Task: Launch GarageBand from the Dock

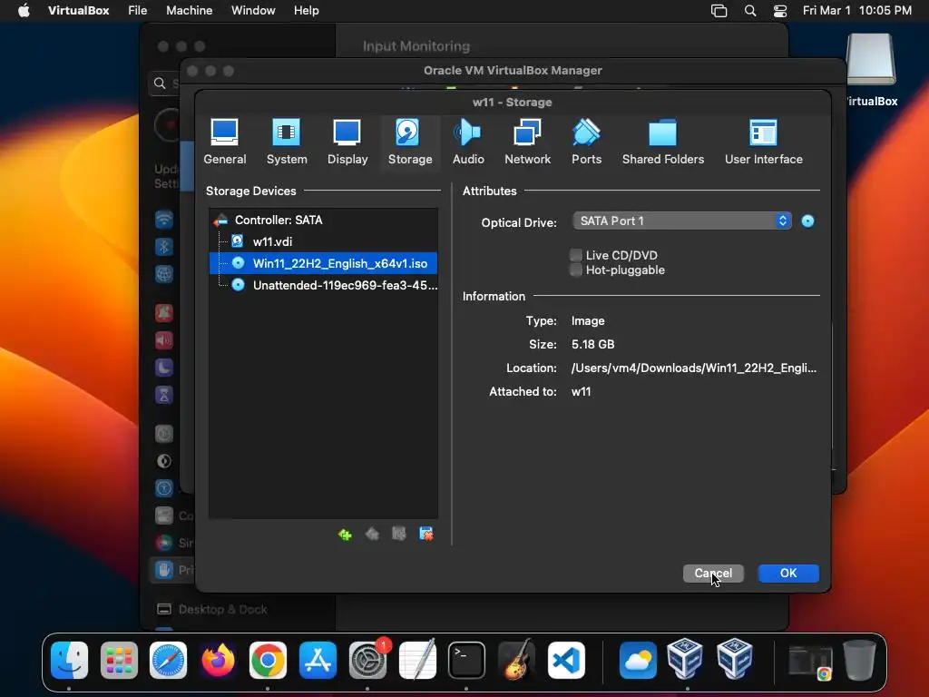Action: [x=516, y=661]
